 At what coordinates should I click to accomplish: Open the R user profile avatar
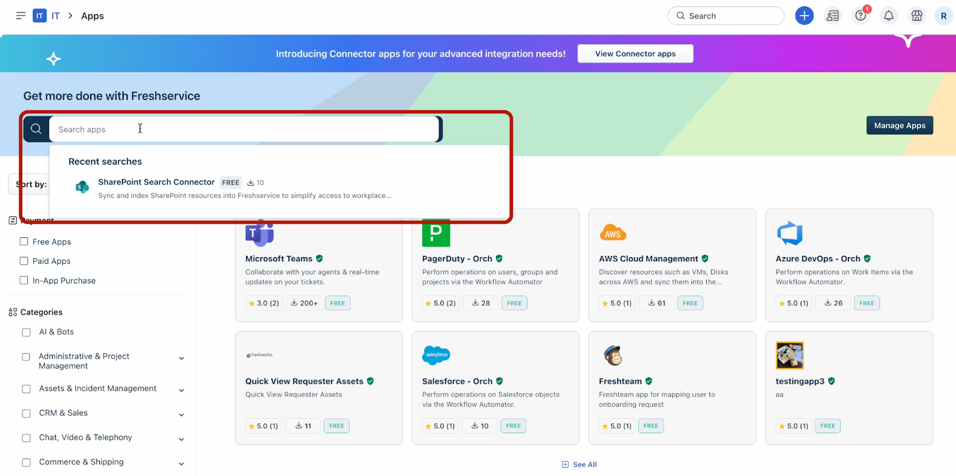[x=943, y=16]
